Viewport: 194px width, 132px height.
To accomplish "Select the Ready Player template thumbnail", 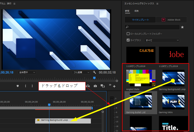I will (141, 123).
